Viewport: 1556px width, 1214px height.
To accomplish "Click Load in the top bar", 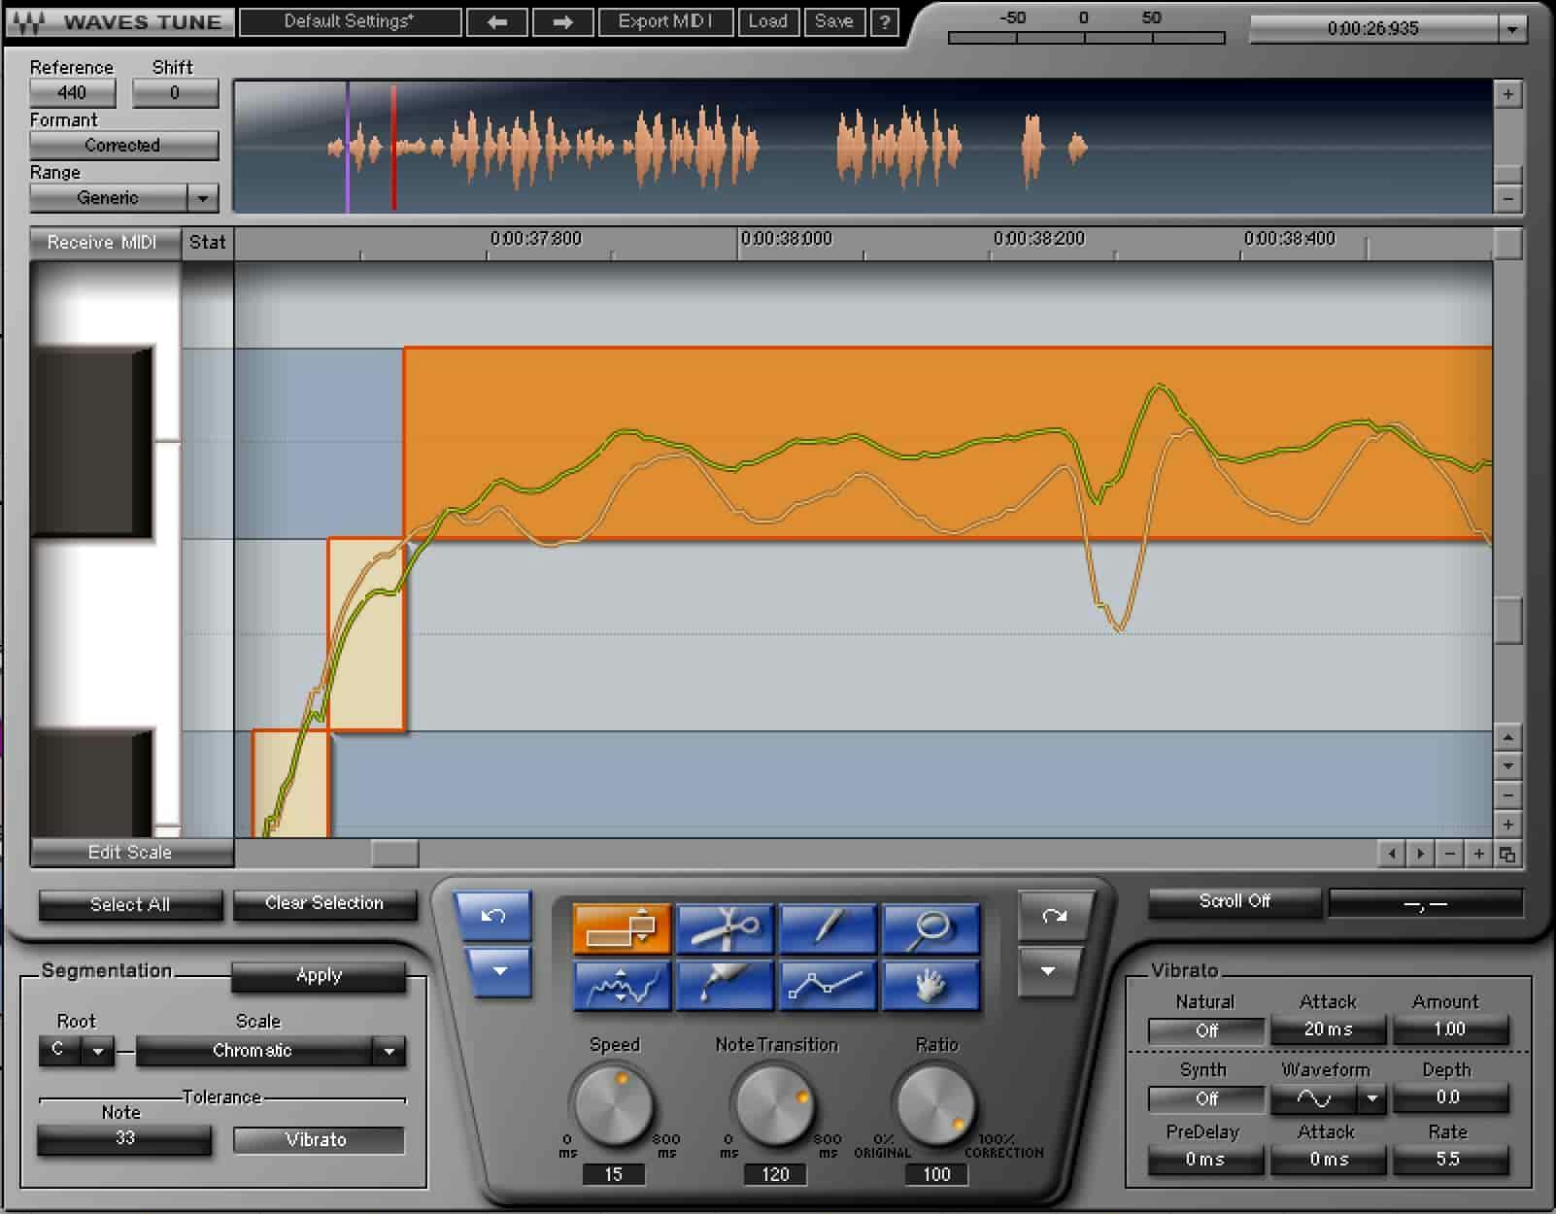I will (767, 21).
